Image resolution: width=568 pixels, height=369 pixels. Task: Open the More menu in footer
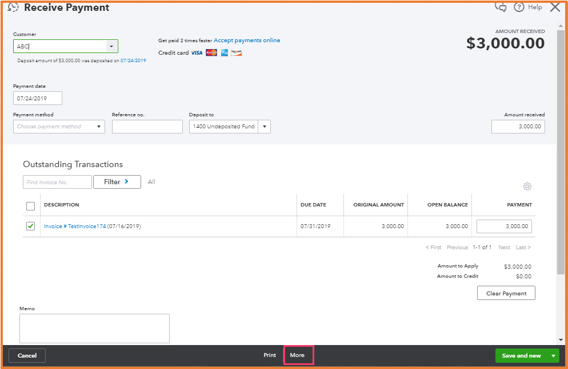(297, 355)
